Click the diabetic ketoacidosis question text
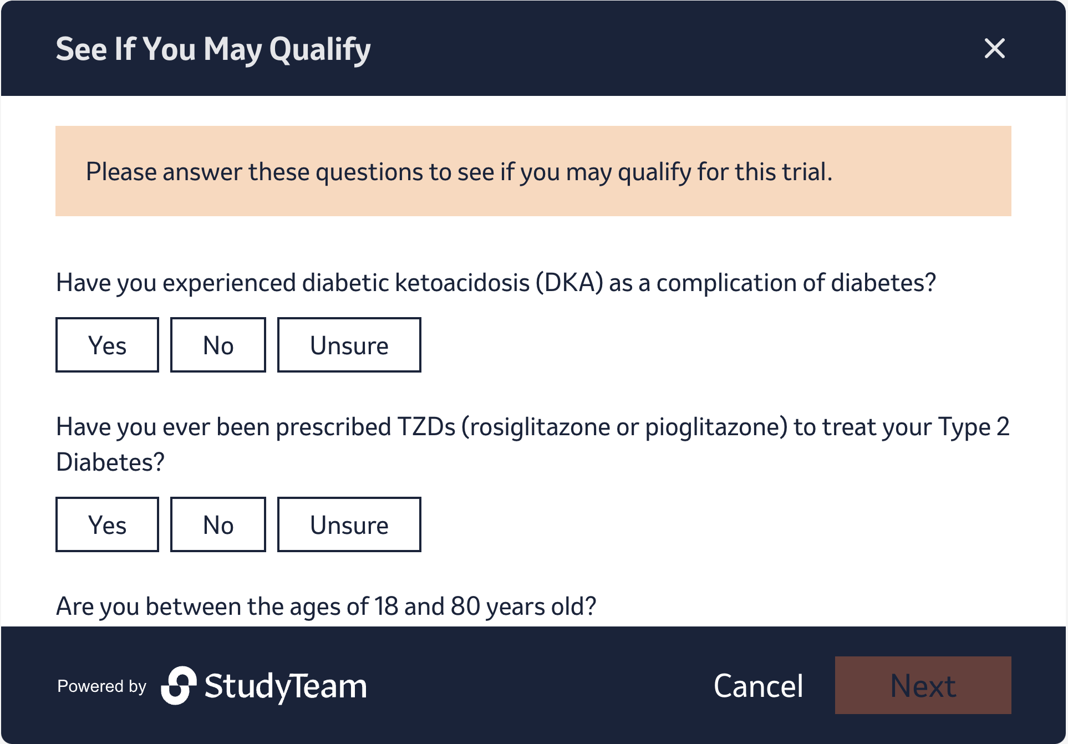Viewport: 1068px width, 744px height. click(x=496, y=283)
